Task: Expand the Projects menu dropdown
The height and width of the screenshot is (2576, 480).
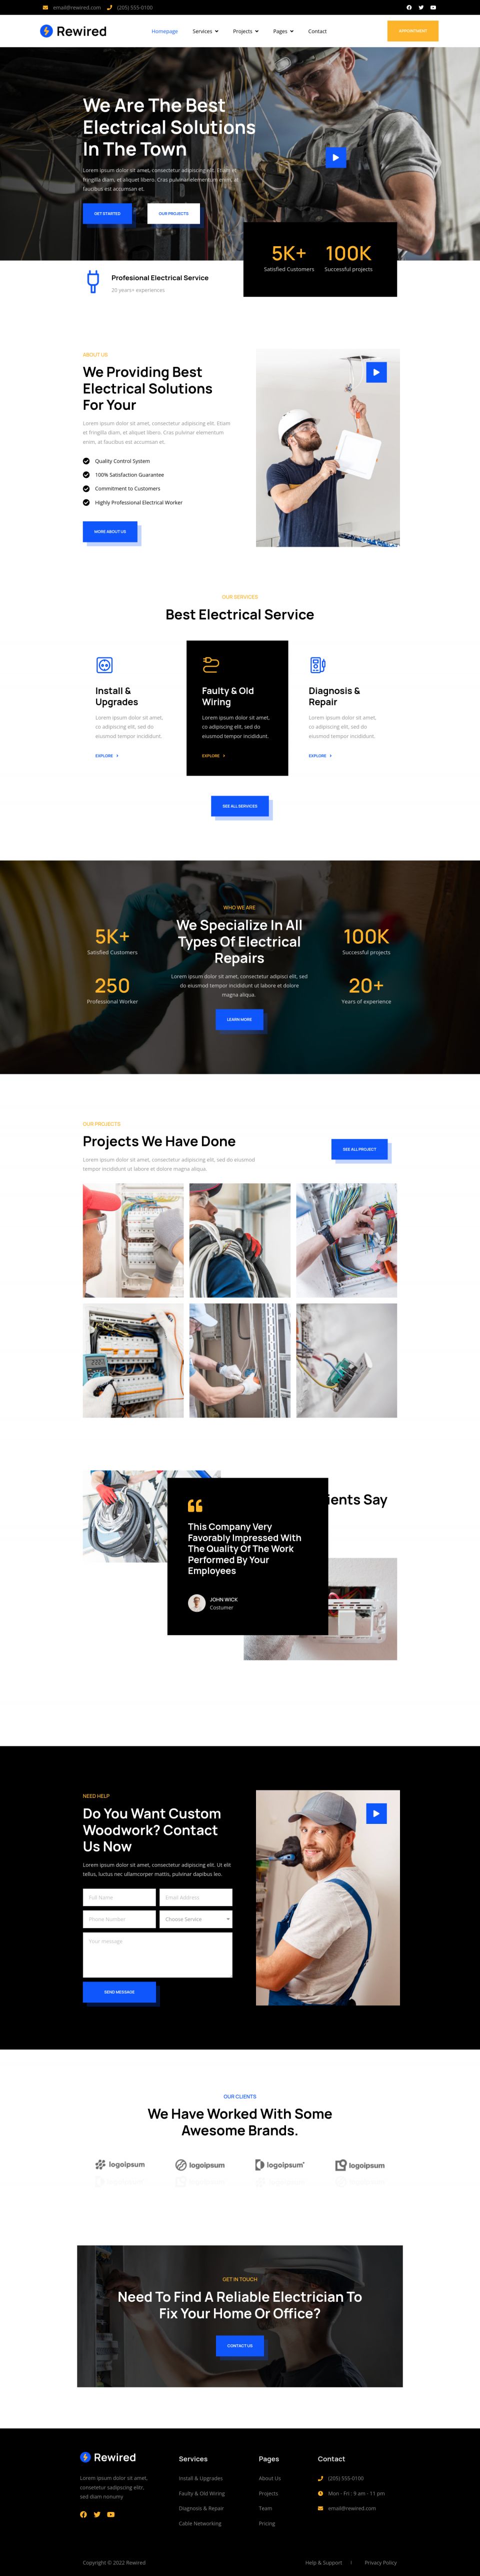Action: coord(246,31)
